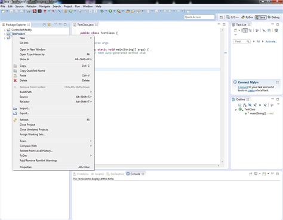Choose Close Project in the context menu
283x220 pixels.
click(54, 125)
